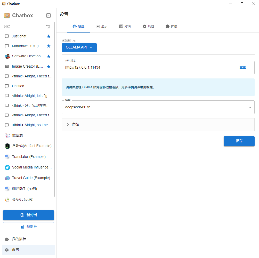Open the OLLAMA API provider dropdown
This screenshot has height=258, width=259.
point(79,47)
